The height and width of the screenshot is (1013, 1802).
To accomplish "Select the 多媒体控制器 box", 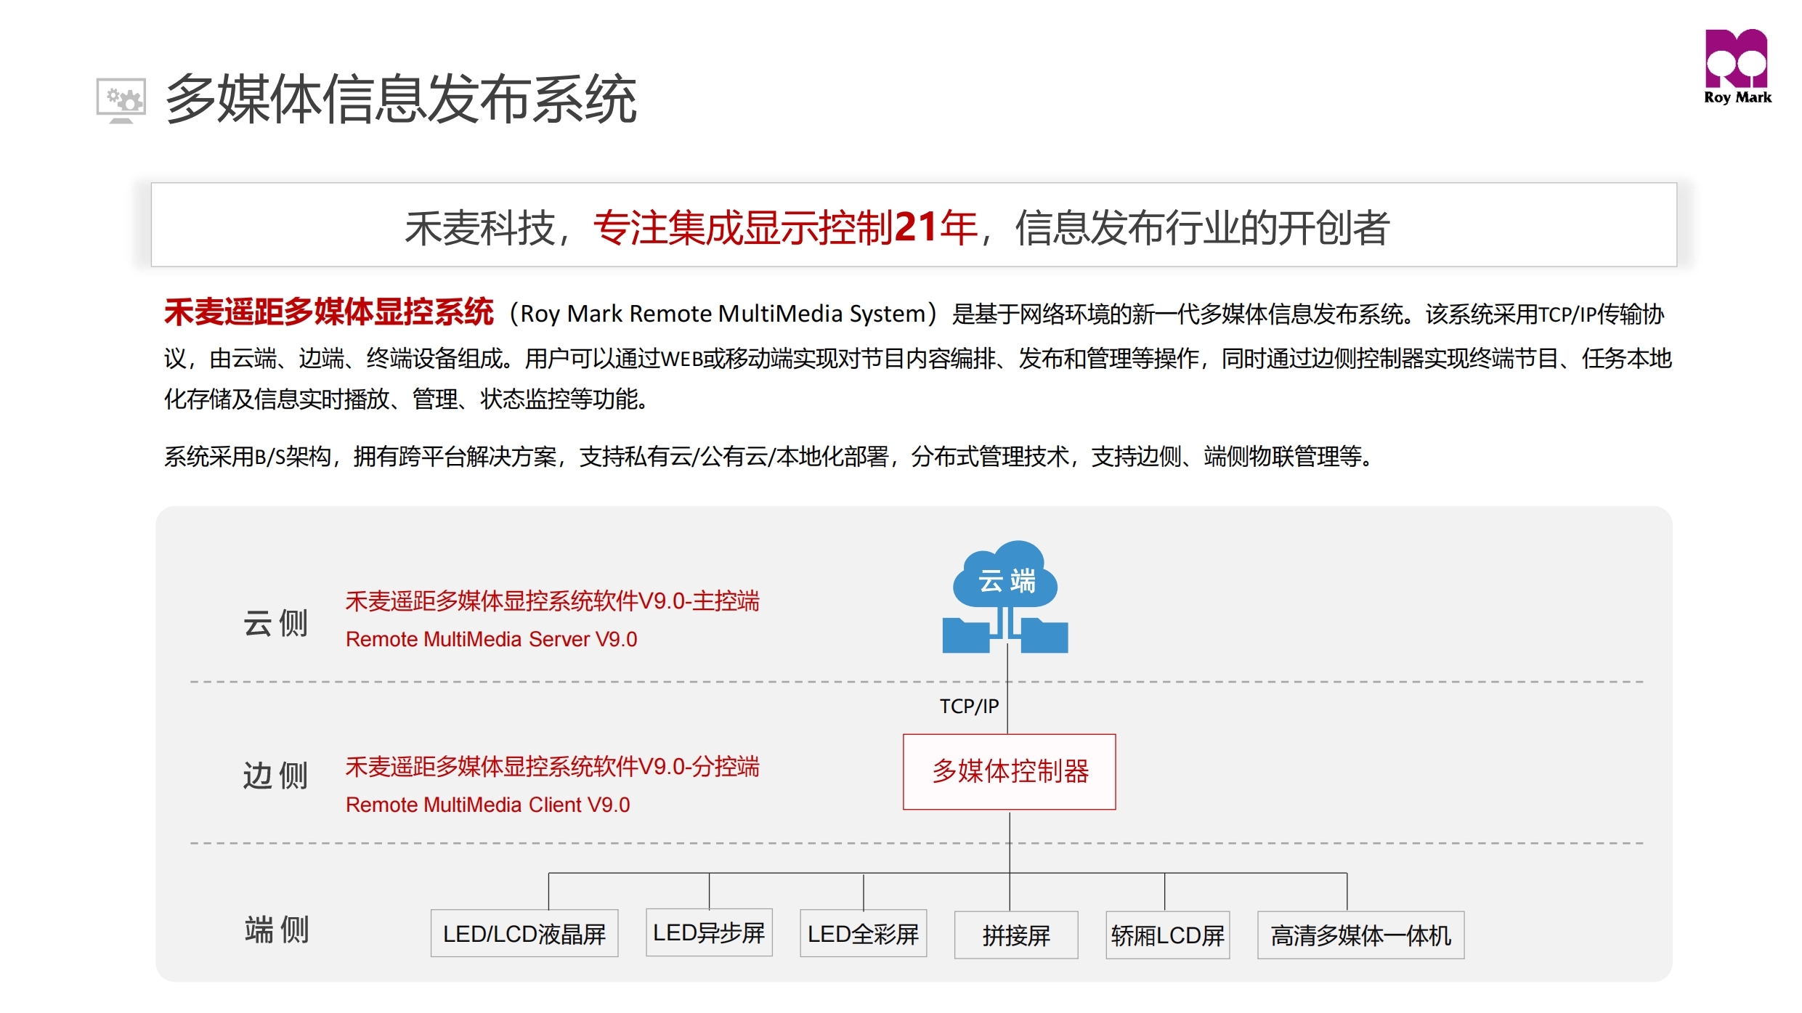I will [x=1009, y=771].
